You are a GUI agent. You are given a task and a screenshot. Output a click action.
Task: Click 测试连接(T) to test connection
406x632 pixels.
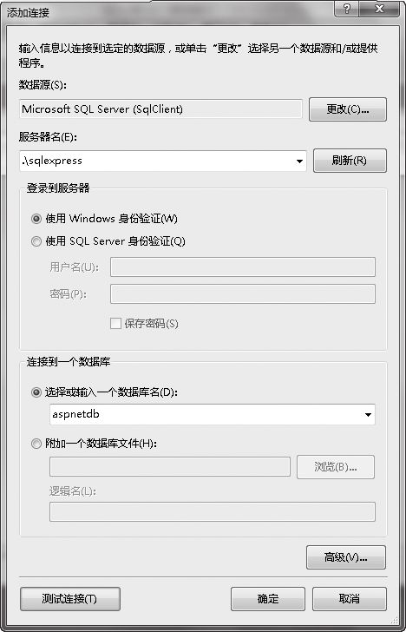(x=69, y=599)
